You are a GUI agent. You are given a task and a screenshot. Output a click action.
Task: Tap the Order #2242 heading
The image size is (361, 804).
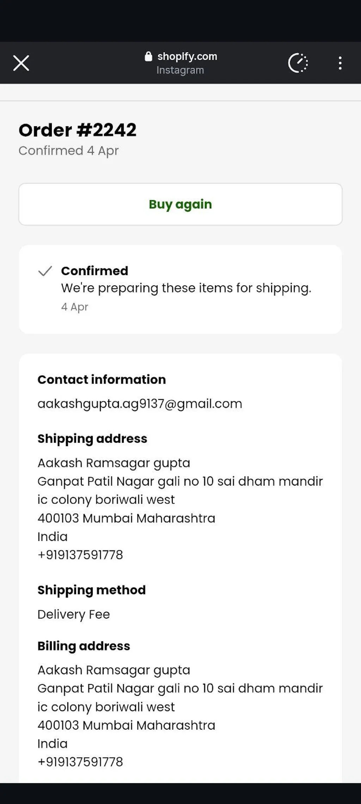click(x=78, y=130)
